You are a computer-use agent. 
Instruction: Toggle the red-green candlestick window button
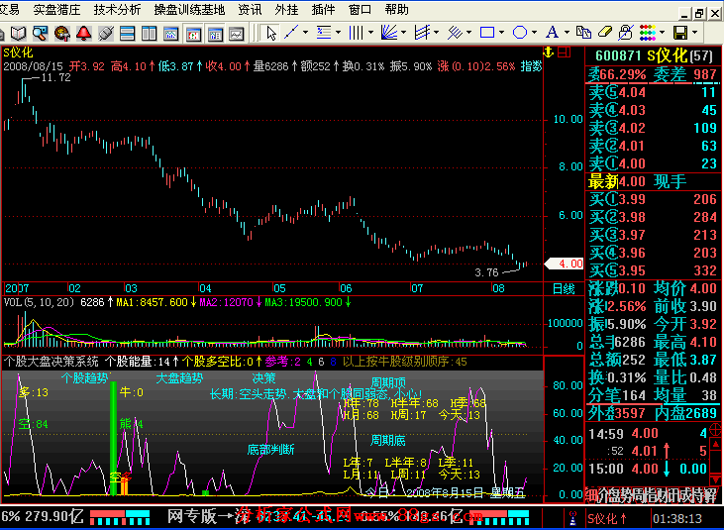tap(193, 34)
